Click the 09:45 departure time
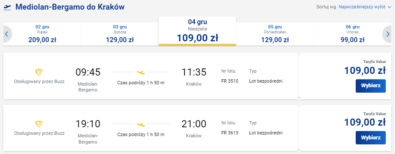395x154 pixels. click(88, 72)
